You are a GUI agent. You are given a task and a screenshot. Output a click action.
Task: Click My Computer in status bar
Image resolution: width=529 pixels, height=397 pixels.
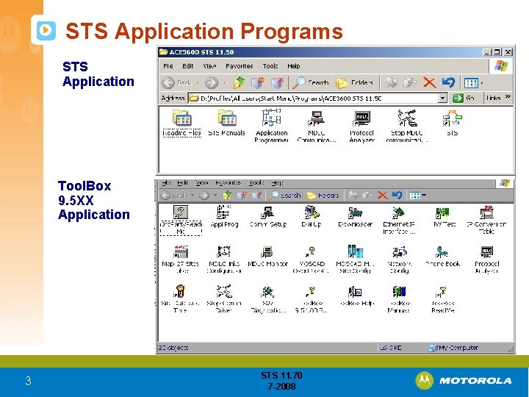point(453,348)
